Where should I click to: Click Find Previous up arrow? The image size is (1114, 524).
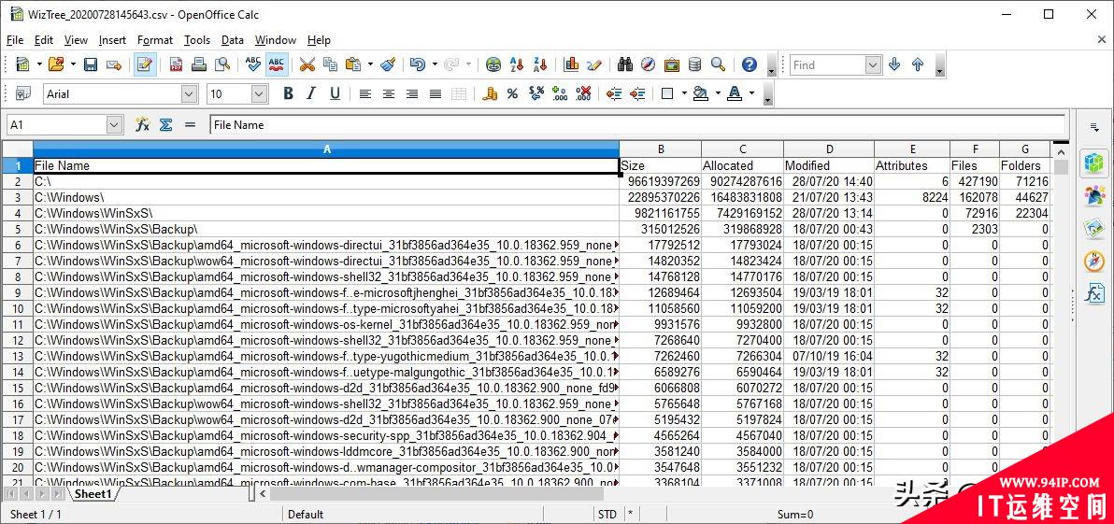tap(918, 64)
